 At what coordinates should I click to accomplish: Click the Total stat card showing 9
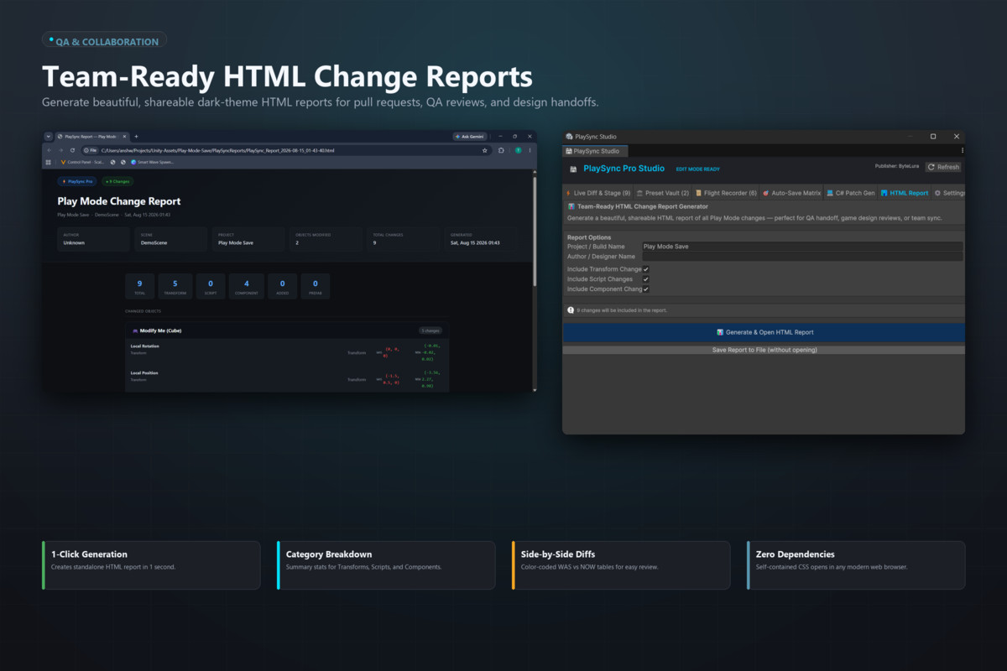(139, 286)
